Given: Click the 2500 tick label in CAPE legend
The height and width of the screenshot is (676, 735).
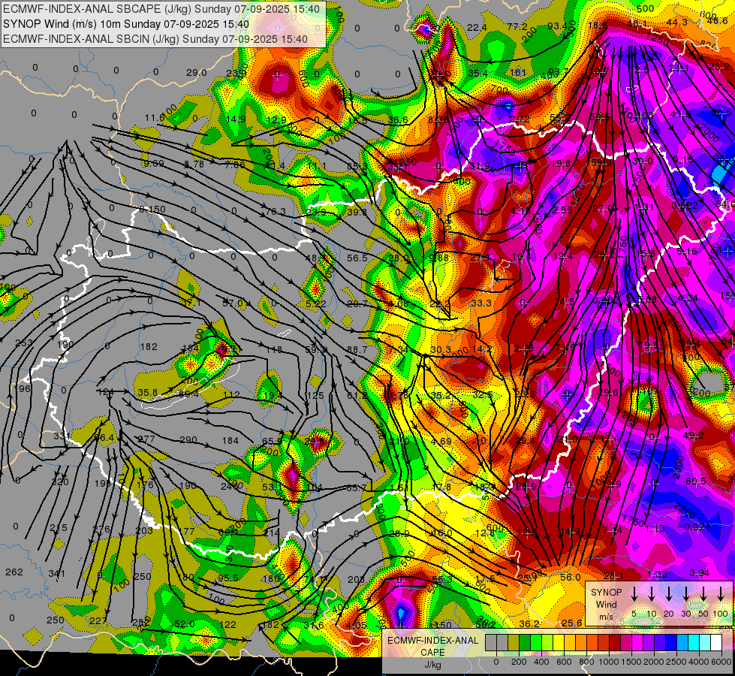Looking at the screenshot, I should 676,662.
